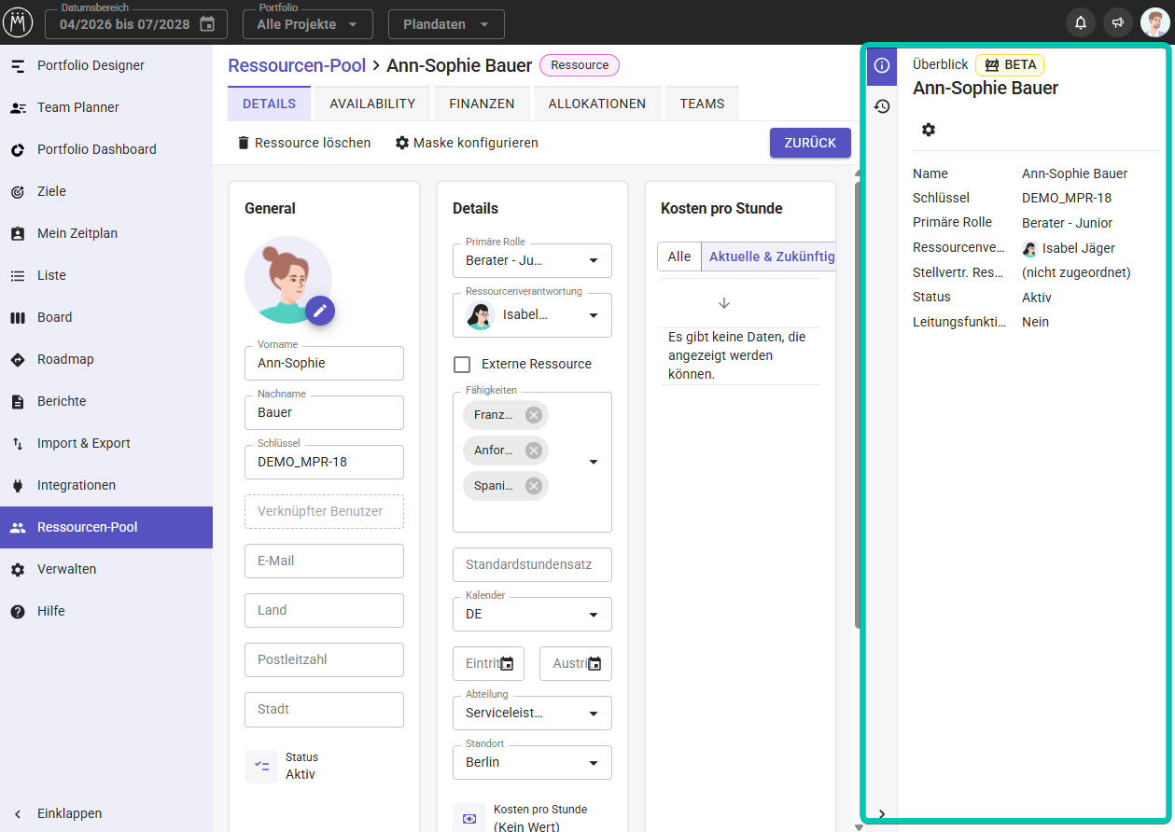This screenshot has height=832, width=1175.
Task: Select the Überblick info panel icon
Action: (x=882, y=65)
